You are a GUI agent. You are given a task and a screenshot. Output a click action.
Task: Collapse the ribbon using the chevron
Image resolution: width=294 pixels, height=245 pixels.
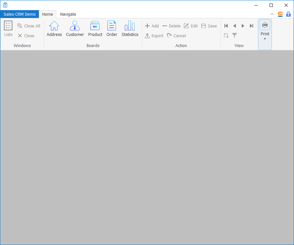(x=272, y=14)
